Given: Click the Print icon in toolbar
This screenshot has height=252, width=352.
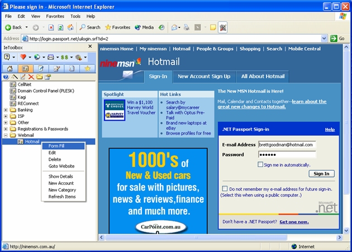Looking at the screenshot, I should (x=186, y=27).
